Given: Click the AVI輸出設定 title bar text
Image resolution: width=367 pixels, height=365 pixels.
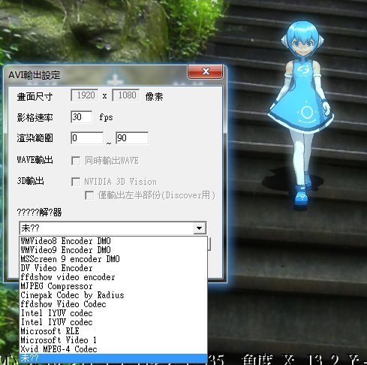Looking at the screenshot, I should 35,75.
